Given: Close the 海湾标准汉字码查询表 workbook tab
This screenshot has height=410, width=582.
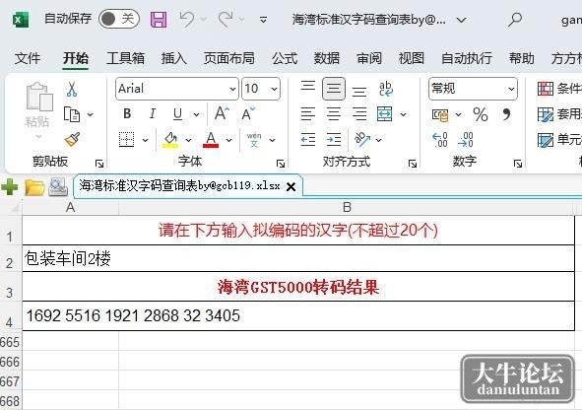Looking at the screenshot, I should 291,187.
